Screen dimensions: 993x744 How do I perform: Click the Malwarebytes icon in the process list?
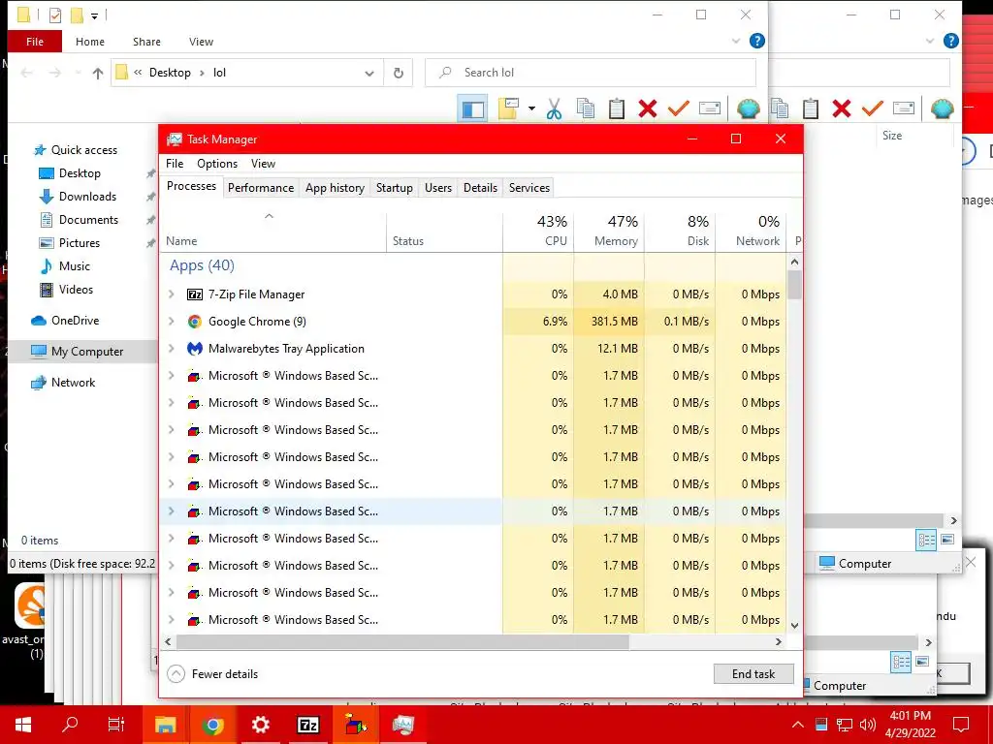click(x=194, y=349)
